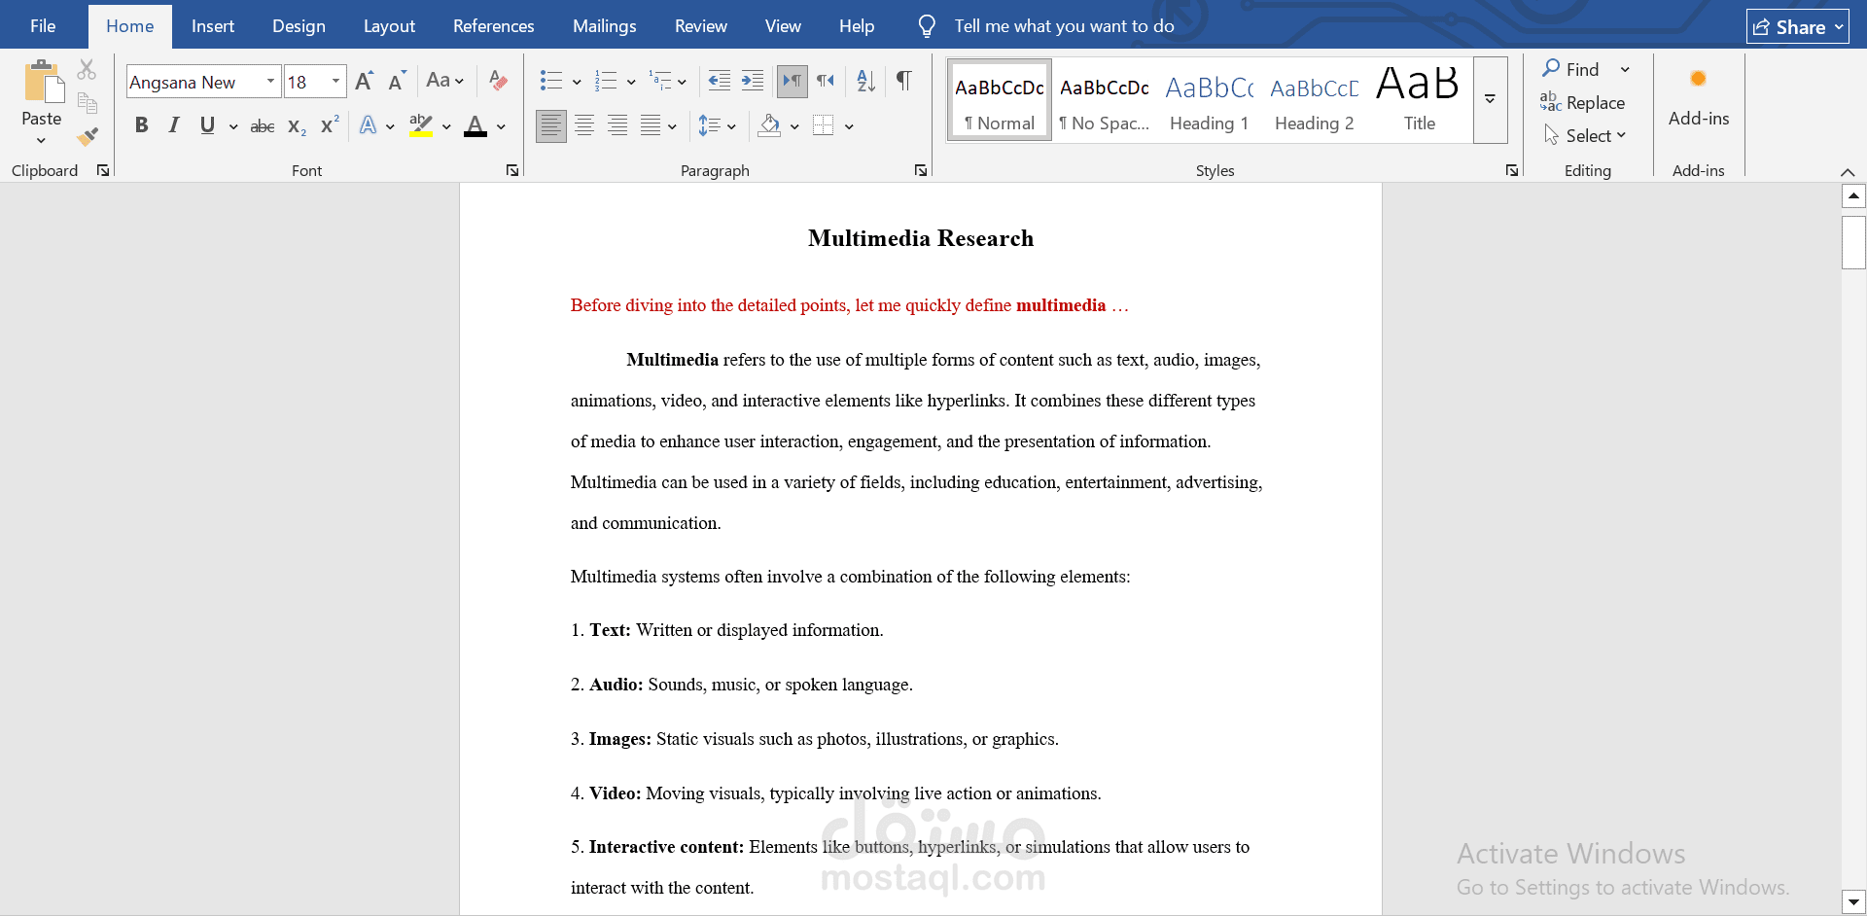1867x916 pixels.
Task: Switch to the References tab
Action: [x=494, y=26]
